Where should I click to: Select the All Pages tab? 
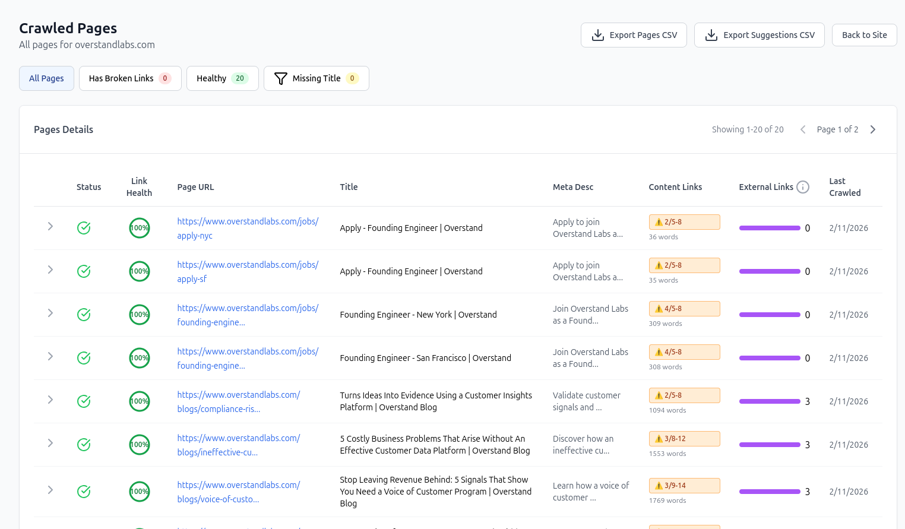(x=46, y=78)
